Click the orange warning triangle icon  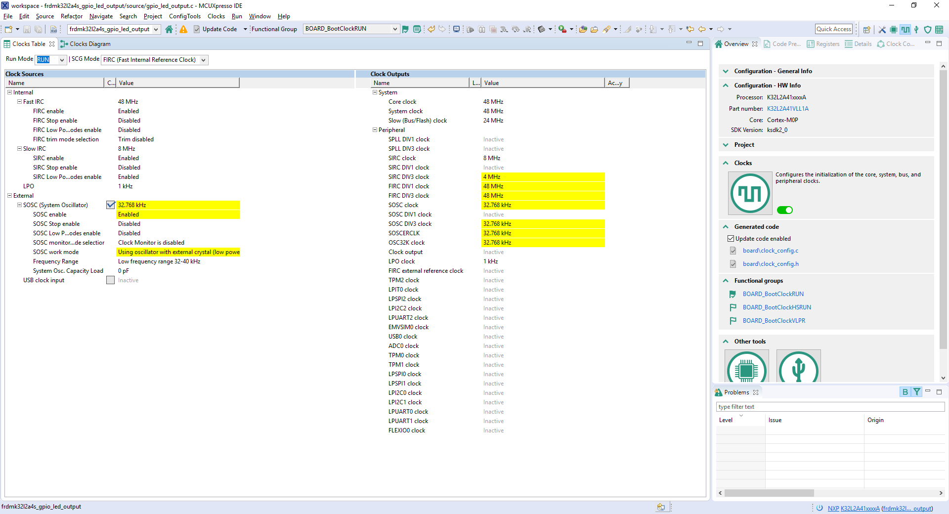183,29
